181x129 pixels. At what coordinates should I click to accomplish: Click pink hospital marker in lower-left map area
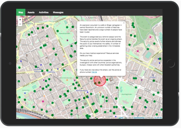coord(43,101)
